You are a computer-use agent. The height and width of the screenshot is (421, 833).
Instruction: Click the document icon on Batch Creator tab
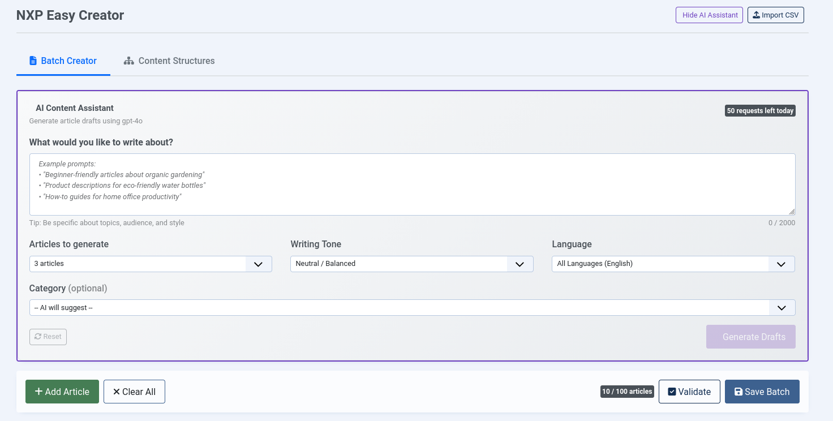(33, 61)
